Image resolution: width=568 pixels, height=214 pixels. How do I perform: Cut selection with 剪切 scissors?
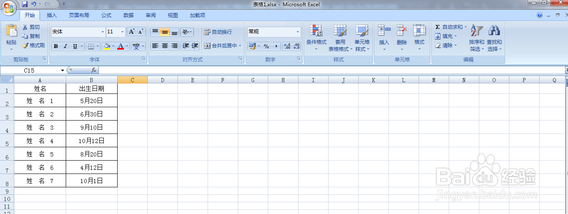point(31,27)
